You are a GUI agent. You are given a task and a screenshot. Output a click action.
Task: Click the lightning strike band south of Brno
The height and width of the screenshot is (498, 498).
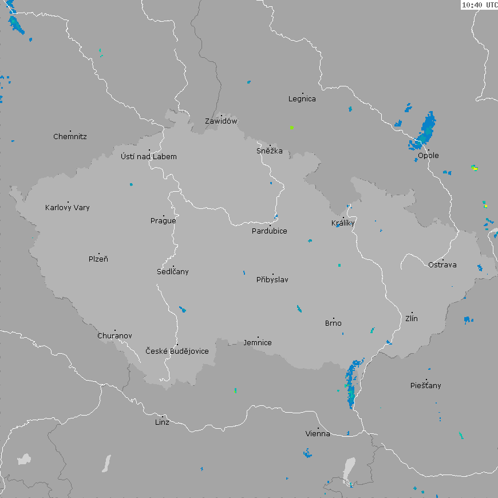pos(351,382)
